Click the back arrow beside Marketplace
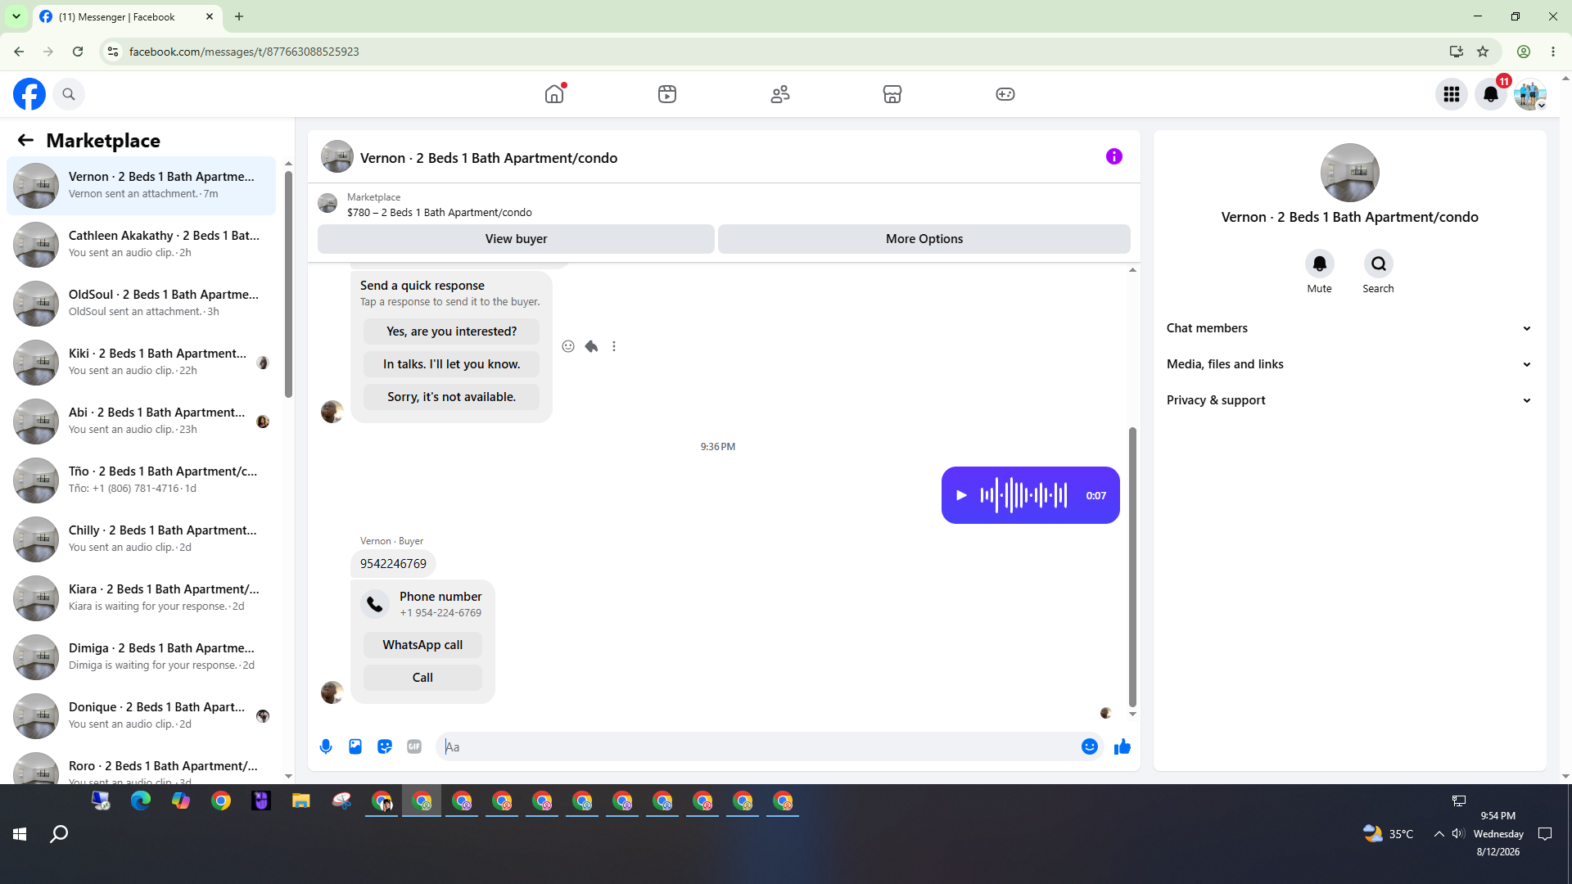This screenshot has width=1572, height=884. [25, 140]
